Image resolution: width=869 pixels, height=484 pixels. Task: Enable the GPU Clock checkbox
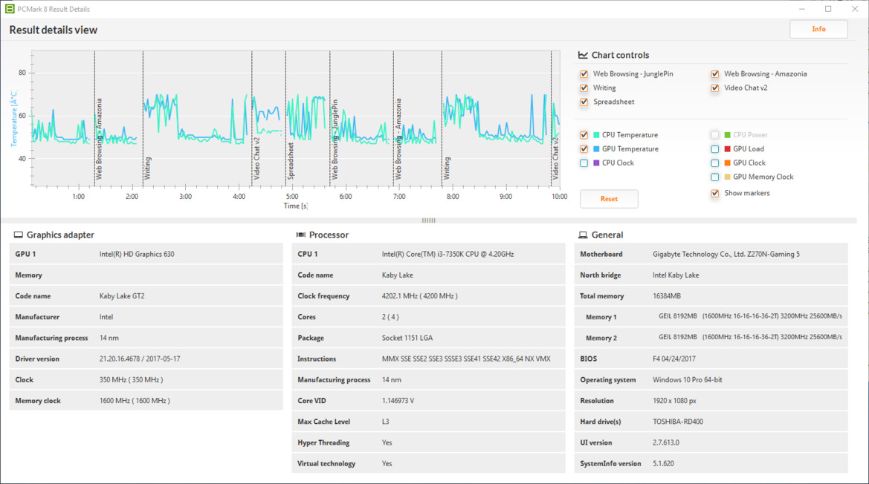[715, 163]
